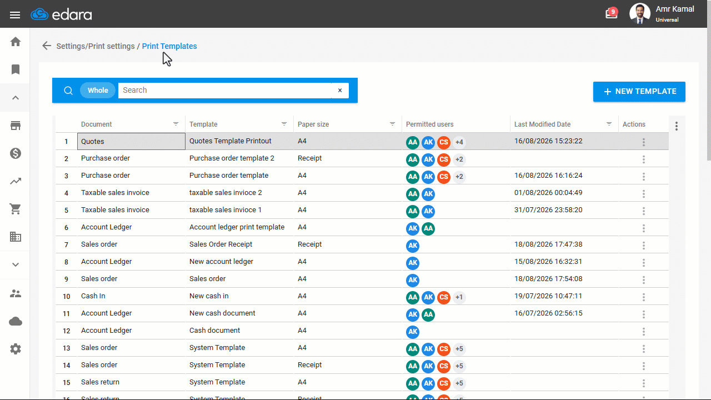The width and height of the screenshot is (711, 400).
Task: Click the NEW TEMPLATE button
Action: 639,92
